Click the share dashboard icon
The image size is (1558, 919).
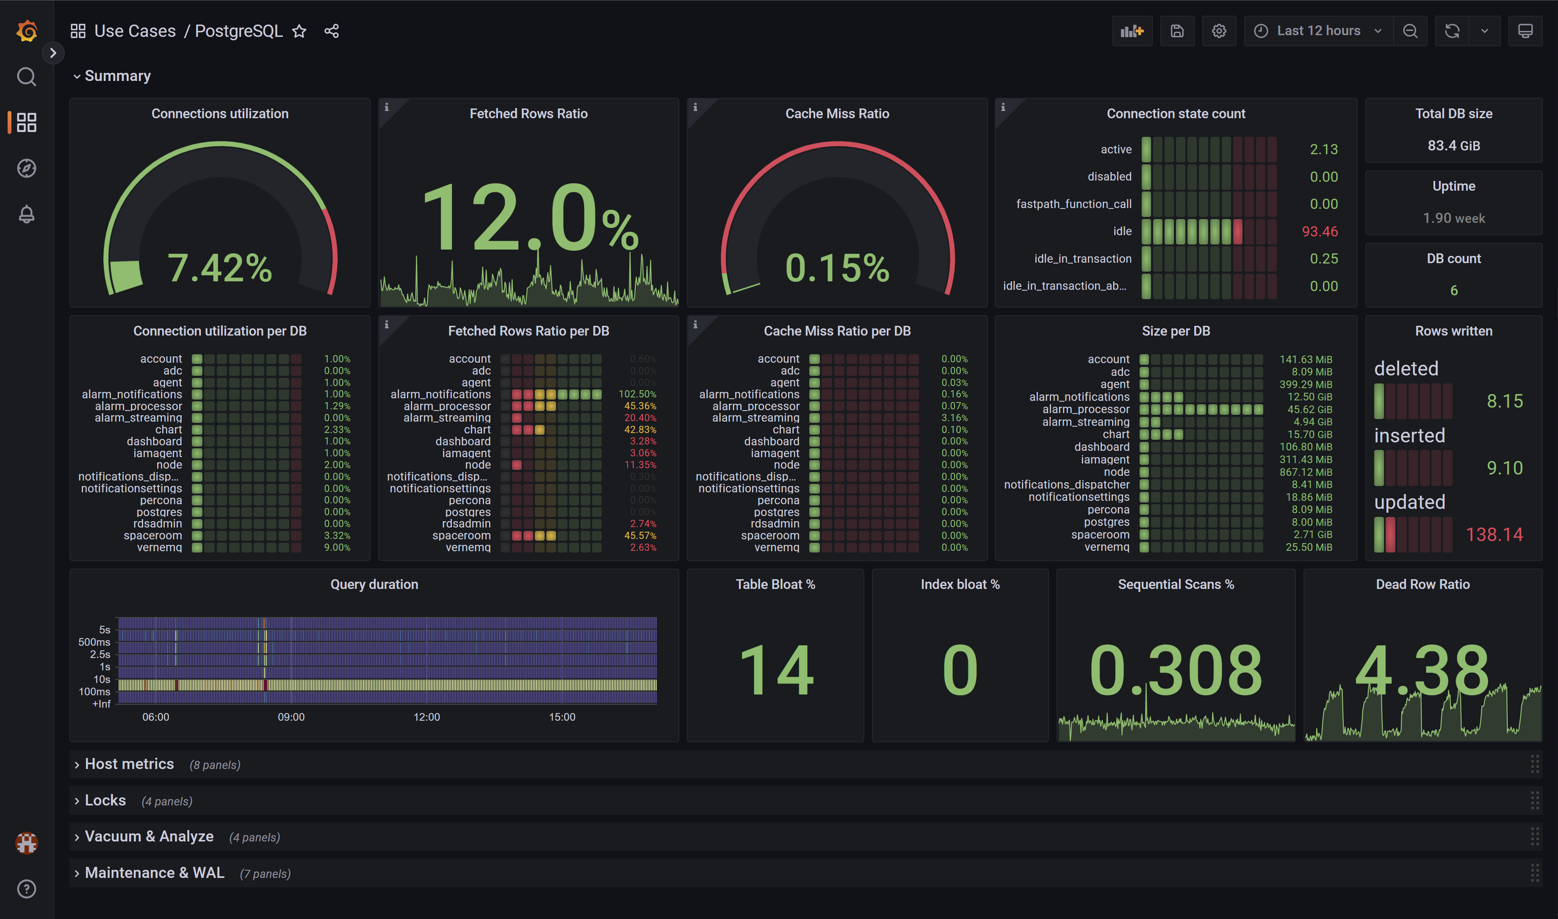332,31
